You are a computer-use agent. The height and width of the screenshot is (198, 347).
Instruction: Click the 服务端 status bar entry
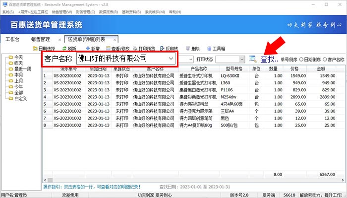269,195
